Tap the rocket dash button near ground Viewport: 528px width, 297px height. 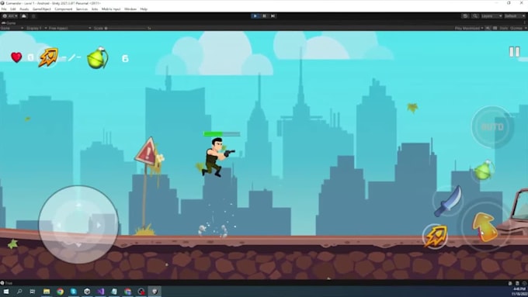click(435, 237)
